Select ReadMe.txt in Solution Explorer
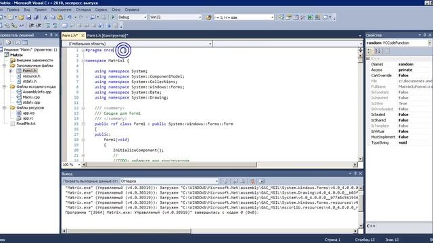 [26, 124]
